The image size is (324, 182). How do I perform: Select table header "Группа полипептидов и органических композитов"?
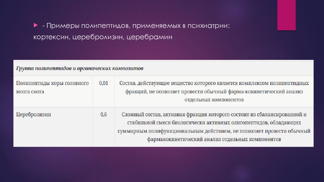click(x=80, y=68)
